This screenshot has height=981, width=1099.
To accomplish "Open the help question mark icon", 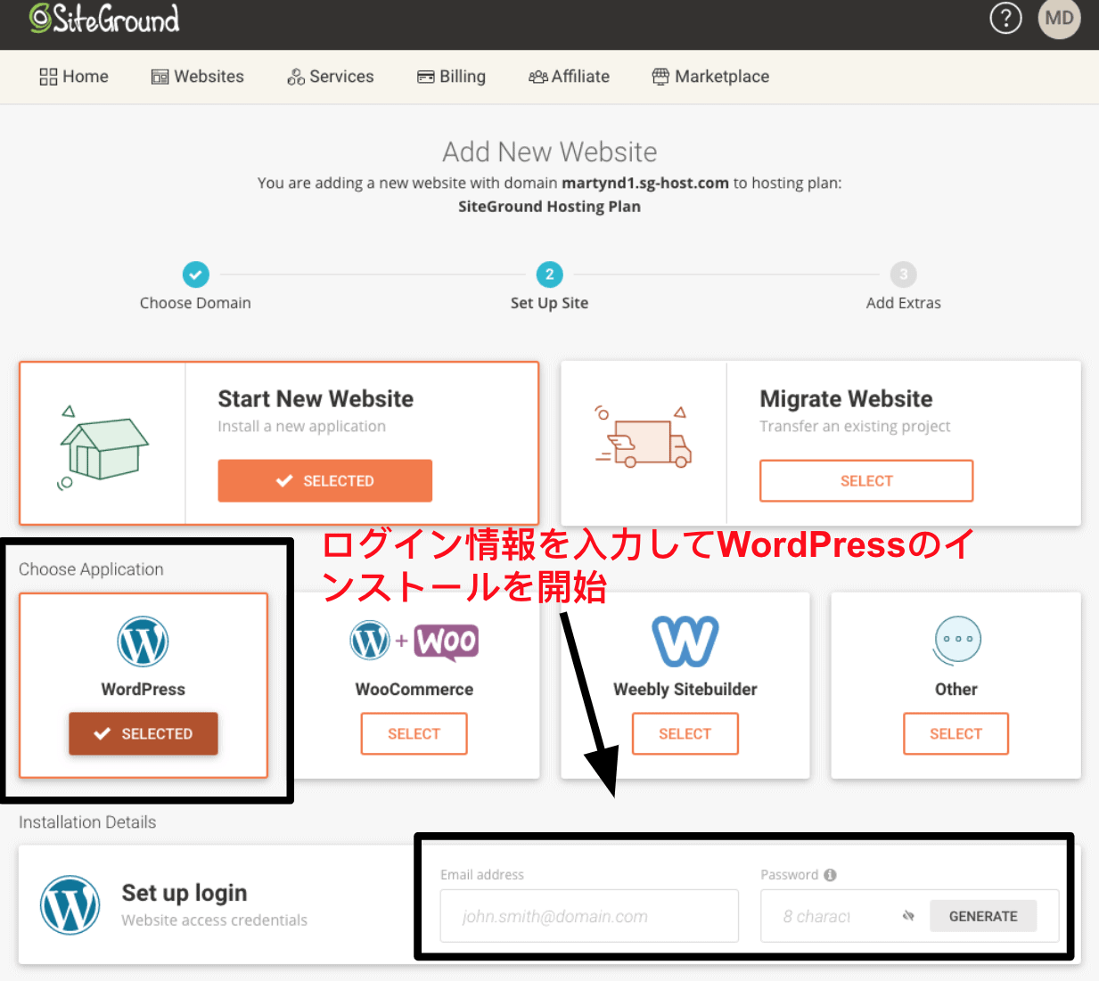I will (1005, 18).
